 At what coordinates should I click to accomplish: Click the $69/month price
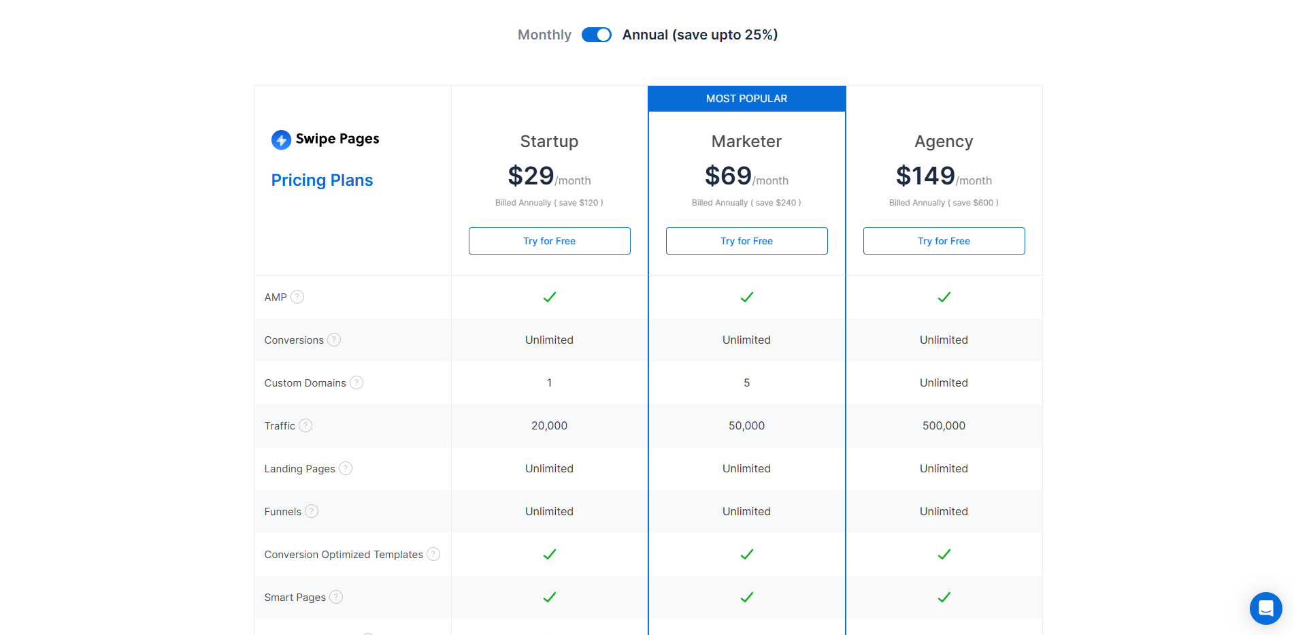[x=746, y=176]
